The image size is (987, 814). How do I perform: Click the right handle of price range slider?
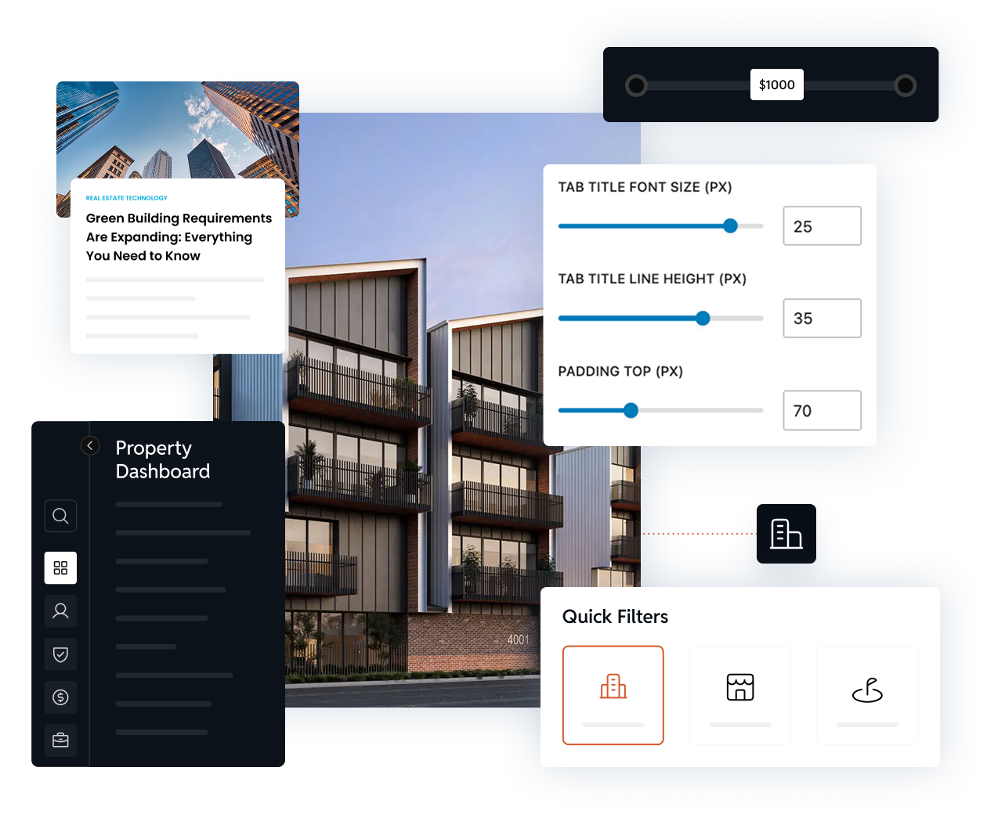coord(906,85)
